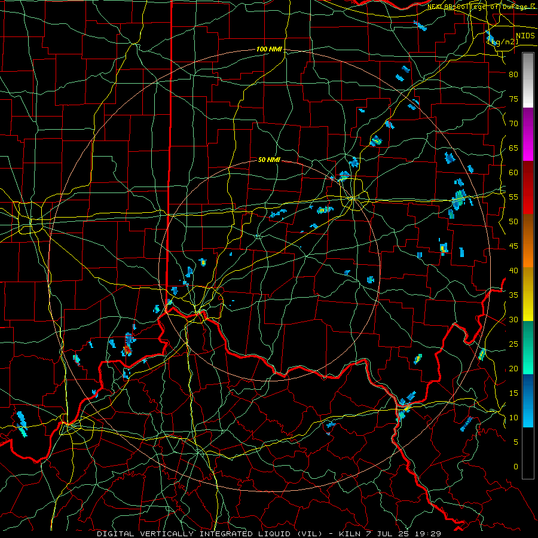
Task: Select the green segment between 20 and 30
Action: 528,347
